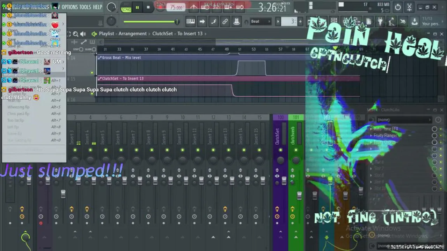The width and height of the screenshot is (447, 251).
Task: Enable typing keyboard to piano icon
Action: point(190,22)
